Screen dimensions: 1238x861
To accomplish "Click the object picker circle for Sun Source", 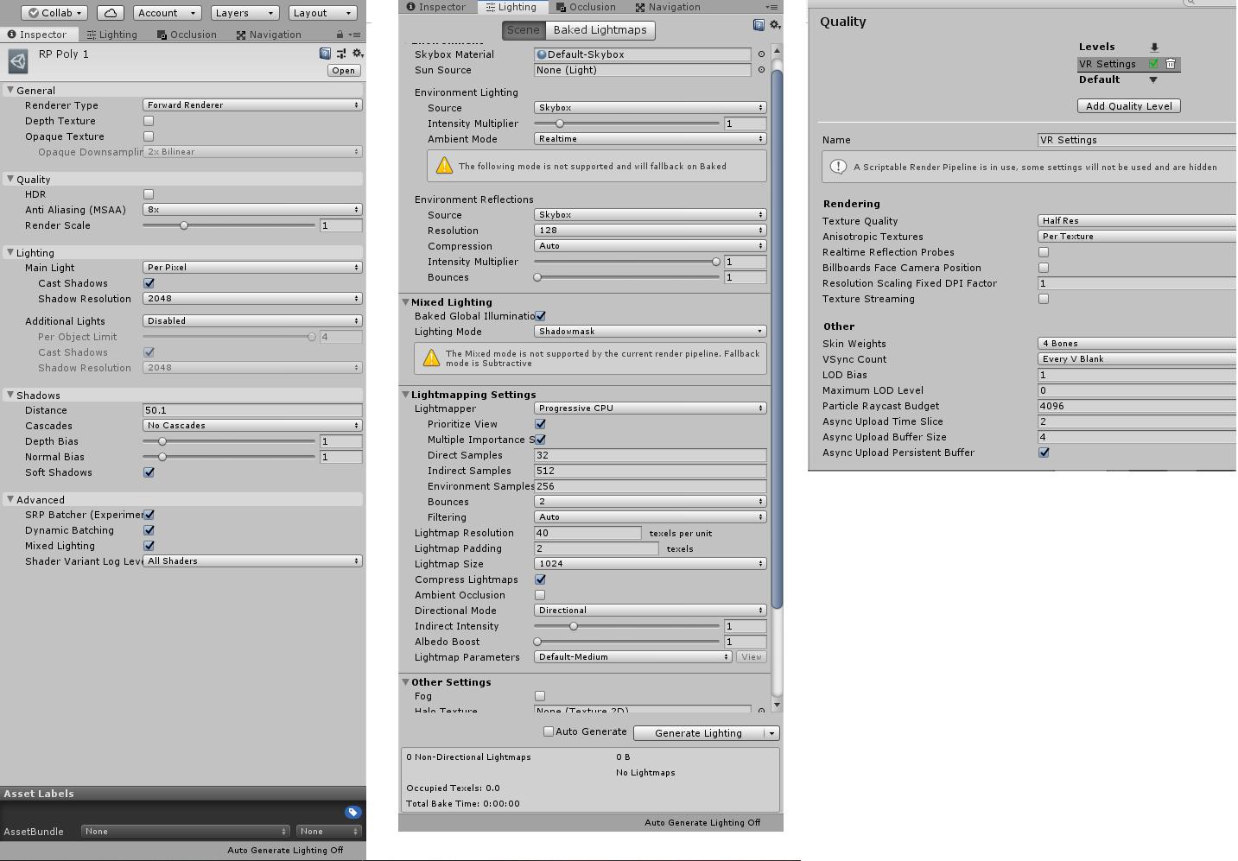I will 761,70.
